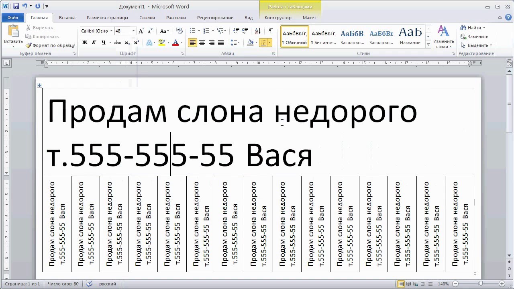Click the Replace (Заменить) command
This screenshot has width=514, height=289.
(x=474, y=37)
